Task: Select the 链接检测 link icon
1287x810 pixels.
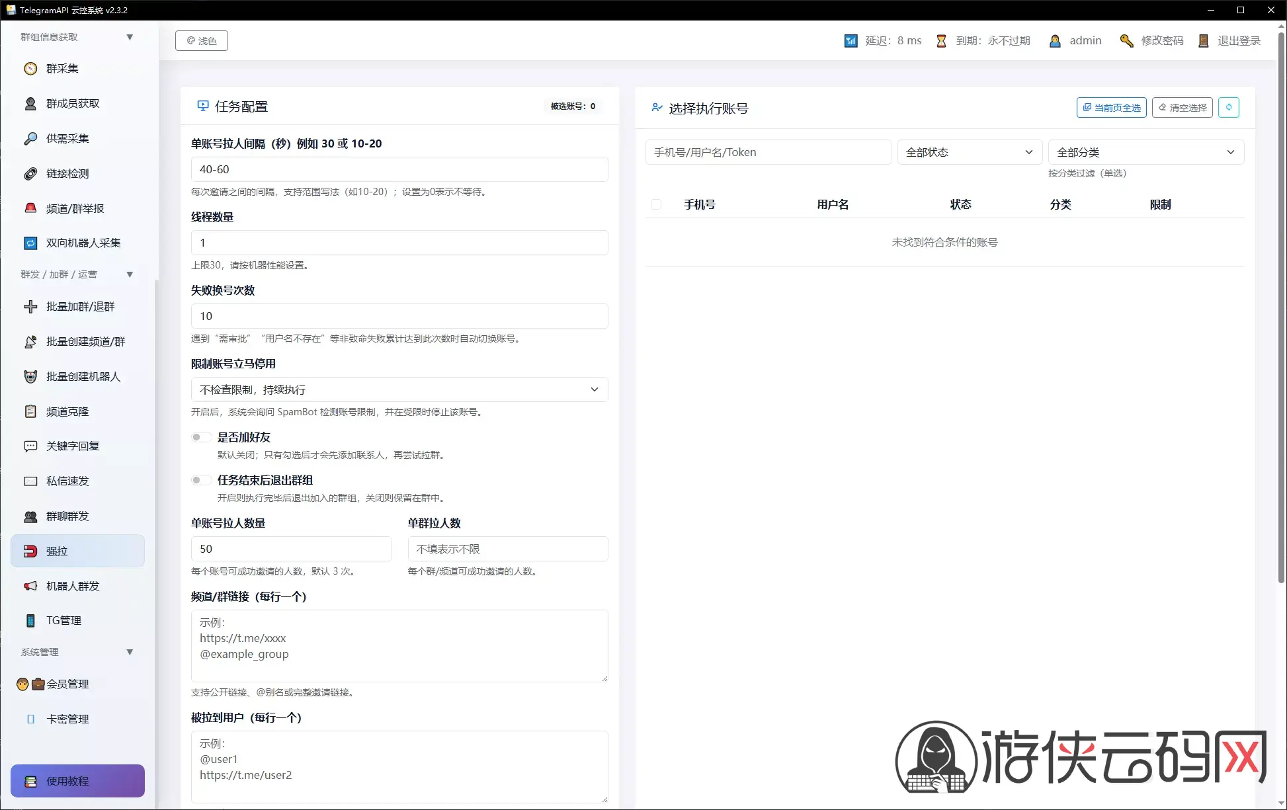Action: pyautogui.click(x=30, y=174)
